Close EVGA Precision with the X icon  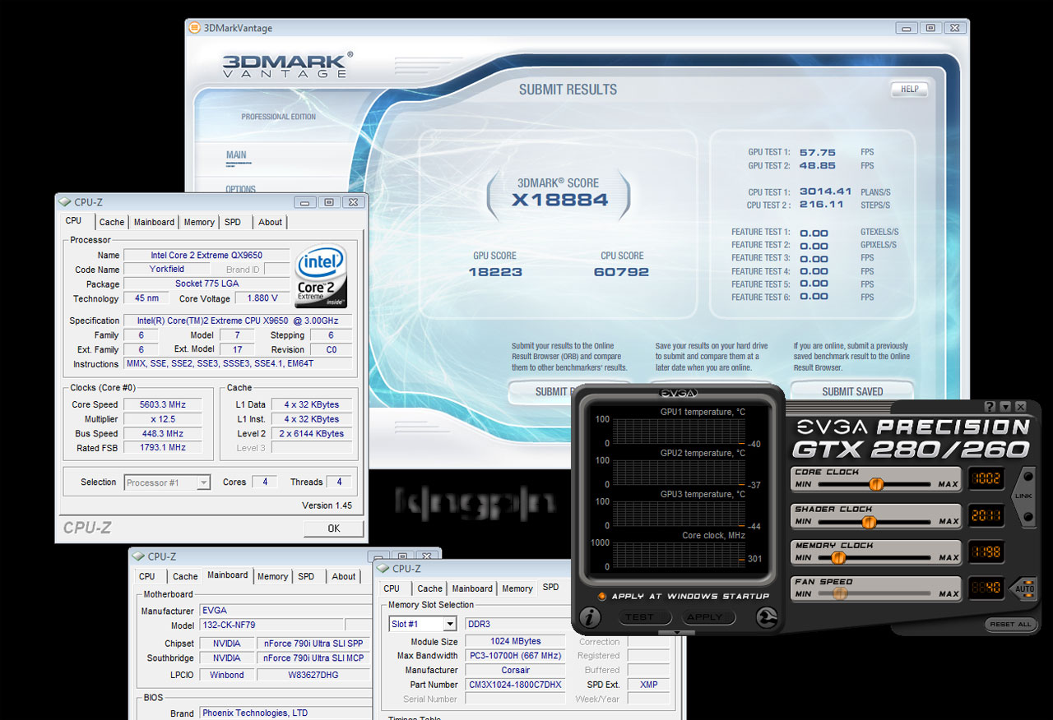(1020, 406)
